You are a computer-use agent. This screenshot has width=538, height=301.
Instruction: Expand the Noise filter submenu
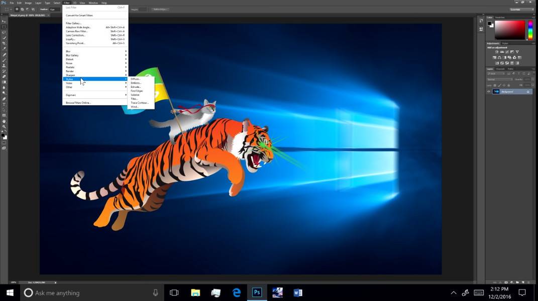[x=95, y=63]
